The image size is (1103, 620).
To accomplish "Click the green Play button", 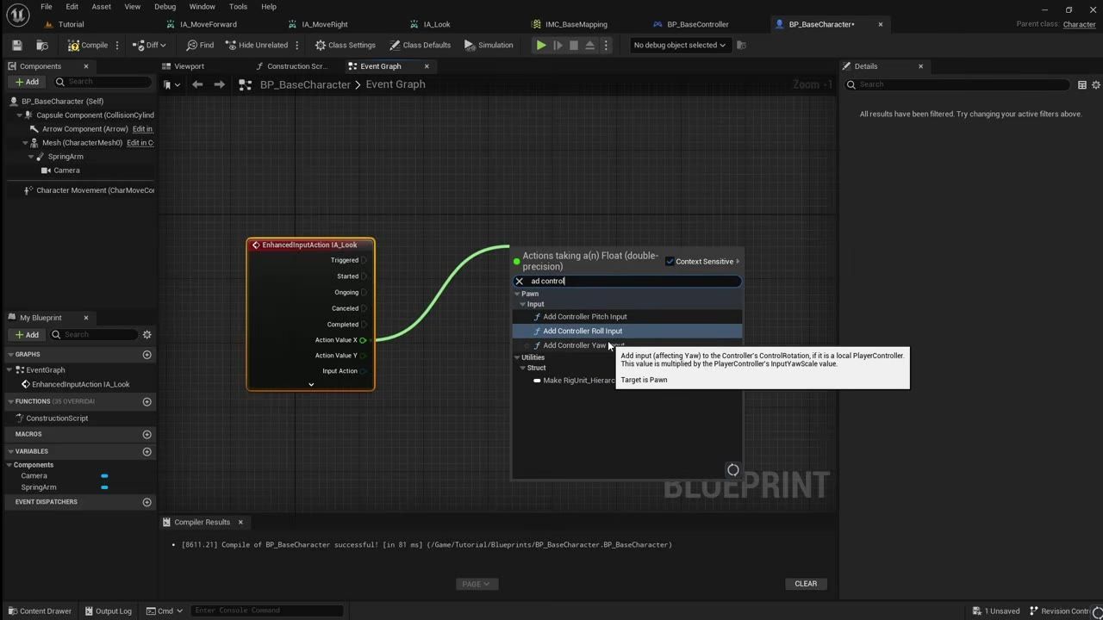I will click(541, 45).
